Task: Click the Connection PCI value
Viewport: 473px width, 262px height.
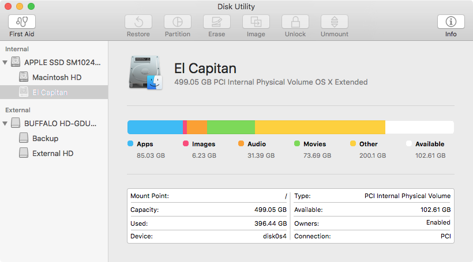Action: click(445, 236)
